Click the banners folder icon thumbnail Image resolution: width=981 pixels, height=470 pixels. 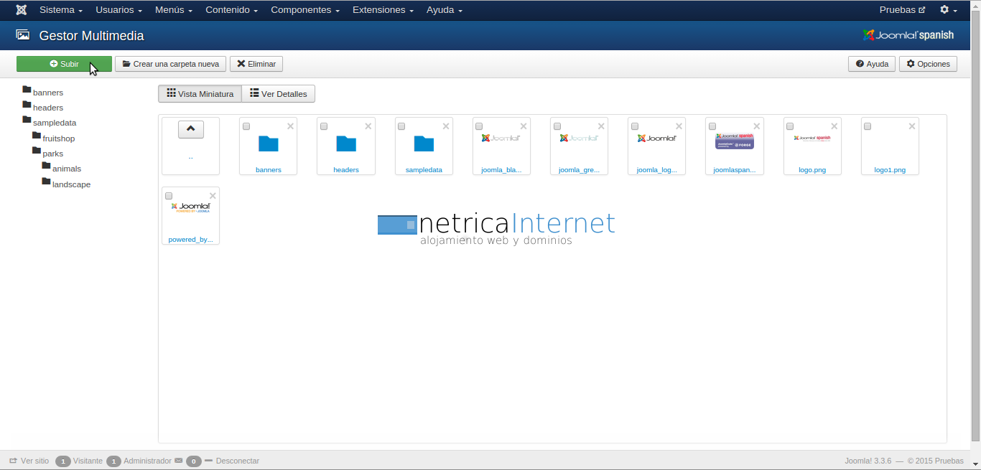(268, 144)
